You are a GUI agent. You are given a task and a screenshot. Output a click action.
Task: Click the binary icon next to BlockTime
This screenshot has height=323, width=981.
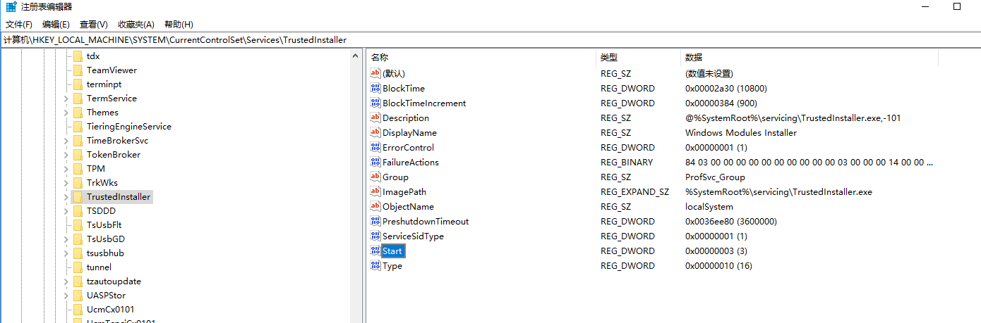tap(375, 89)
